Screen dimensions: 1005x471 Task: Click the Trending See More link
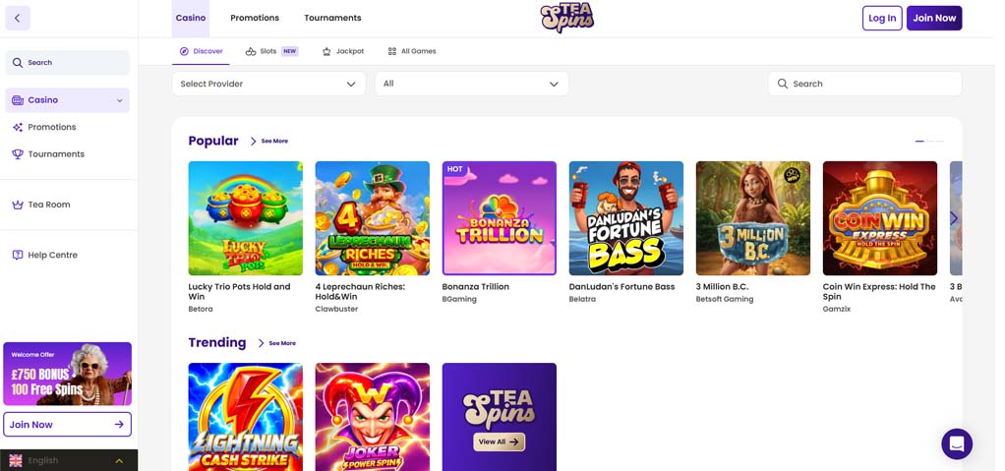tap(277, 343)
